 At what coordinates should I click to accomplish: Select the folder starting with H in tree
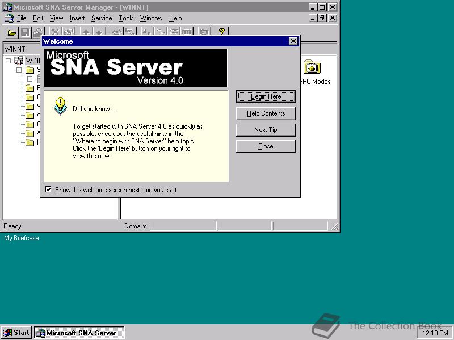click(30, 142)
